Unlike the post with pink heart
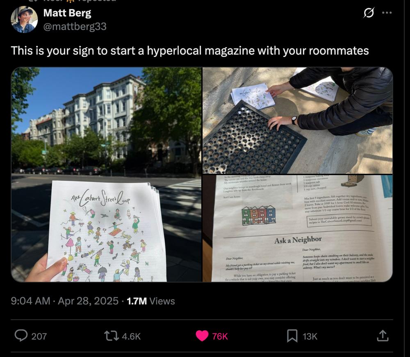This screenshot has height=357, width=410. (x=202, y=336)
